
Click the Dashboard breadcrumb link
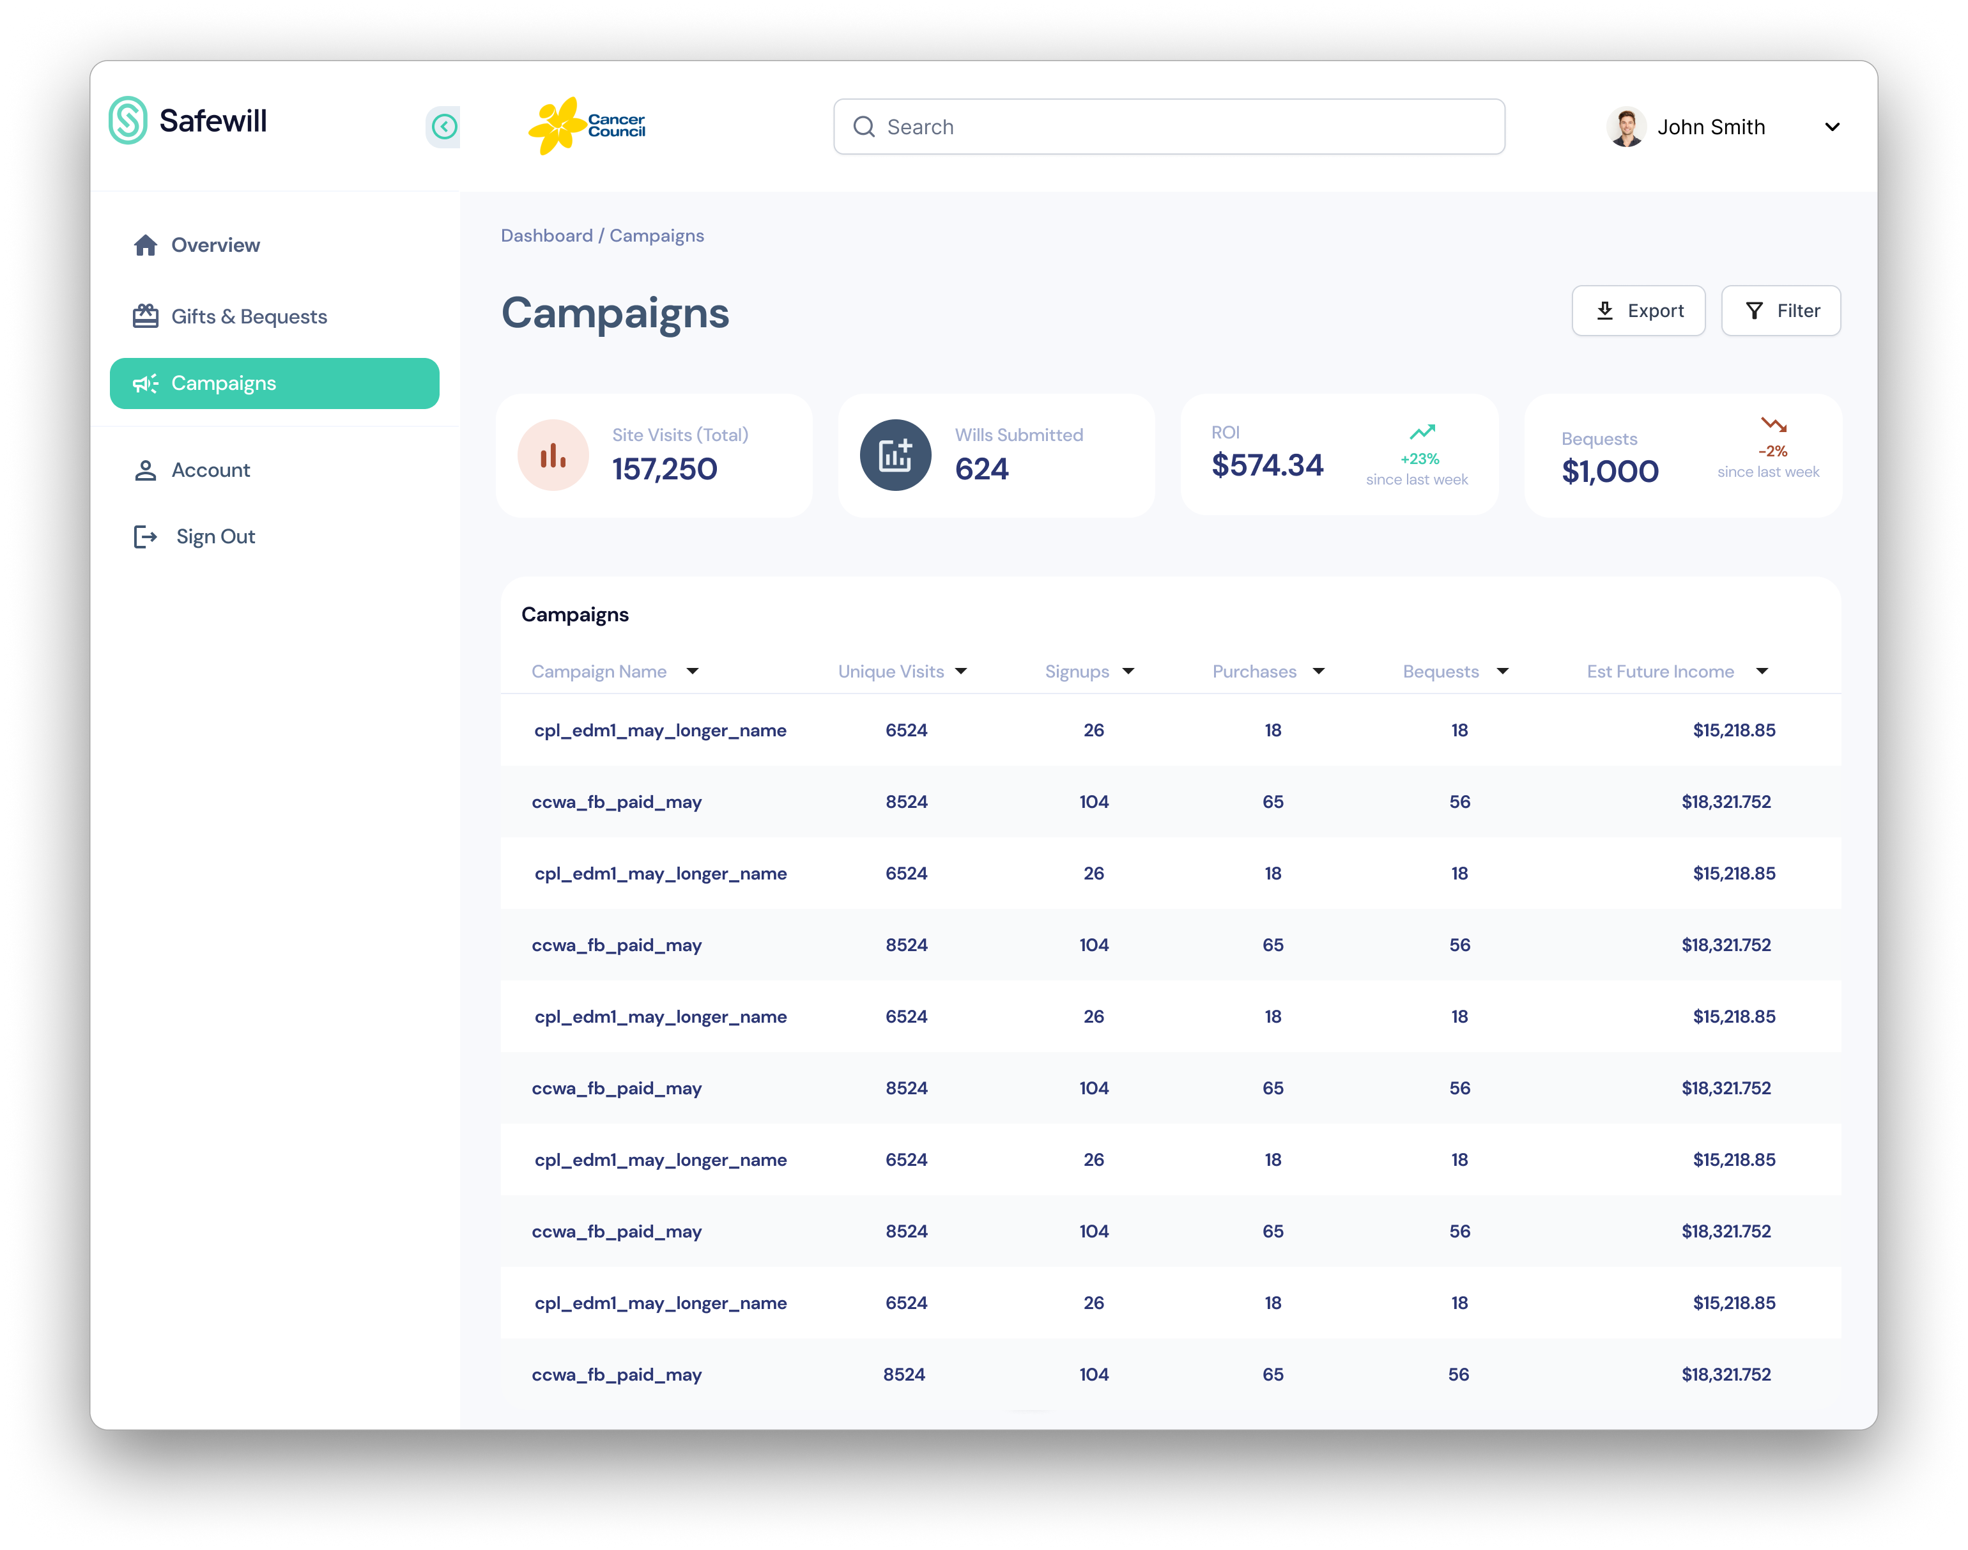click(546, 236)
